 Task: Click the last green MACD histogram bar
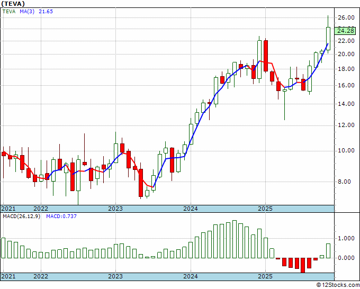point(328,251)
